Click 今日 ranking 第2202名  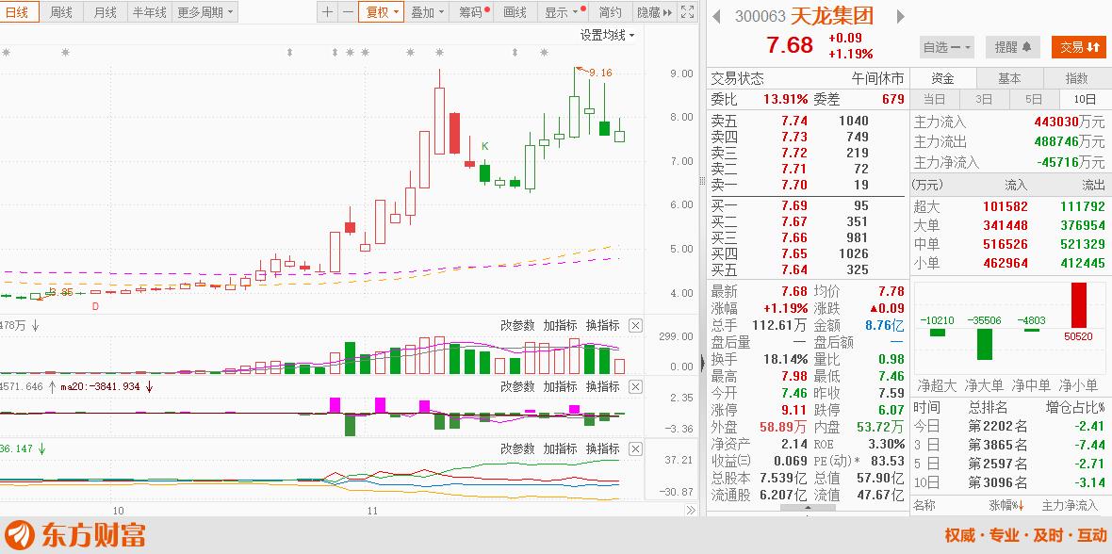pos(998,426)
